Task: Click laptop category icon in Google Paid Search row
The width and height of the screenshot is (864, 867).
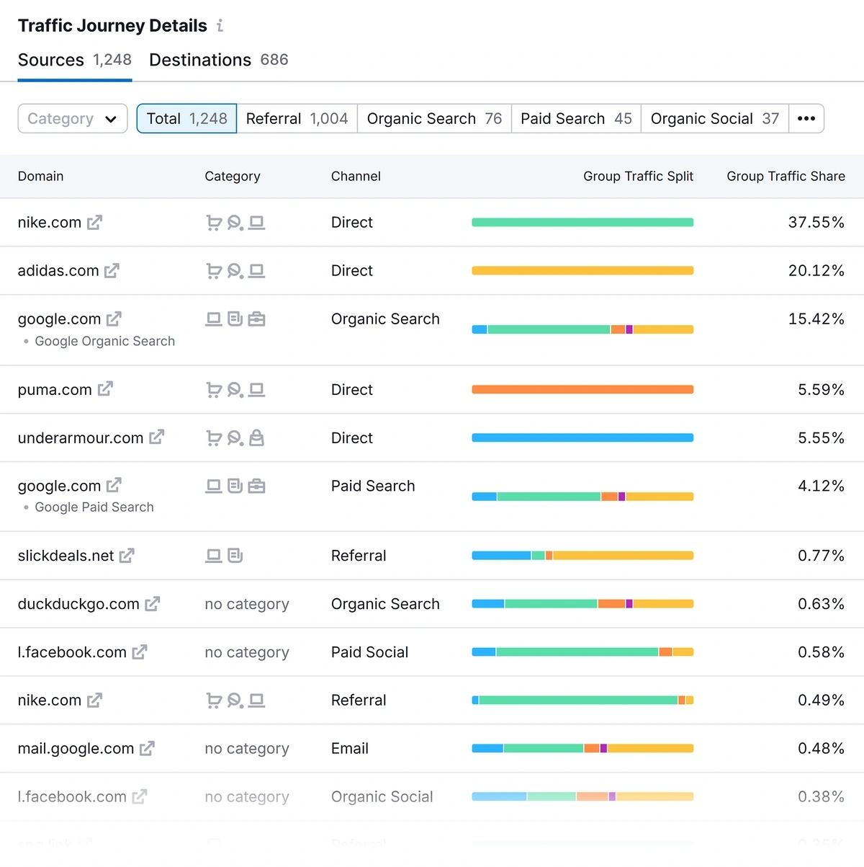Action: [x=214, y=486]
